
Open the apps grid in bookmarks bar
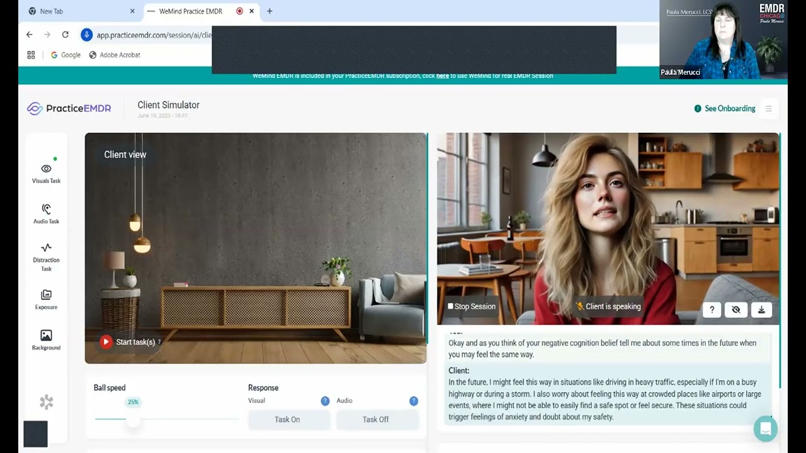(31, 55)
